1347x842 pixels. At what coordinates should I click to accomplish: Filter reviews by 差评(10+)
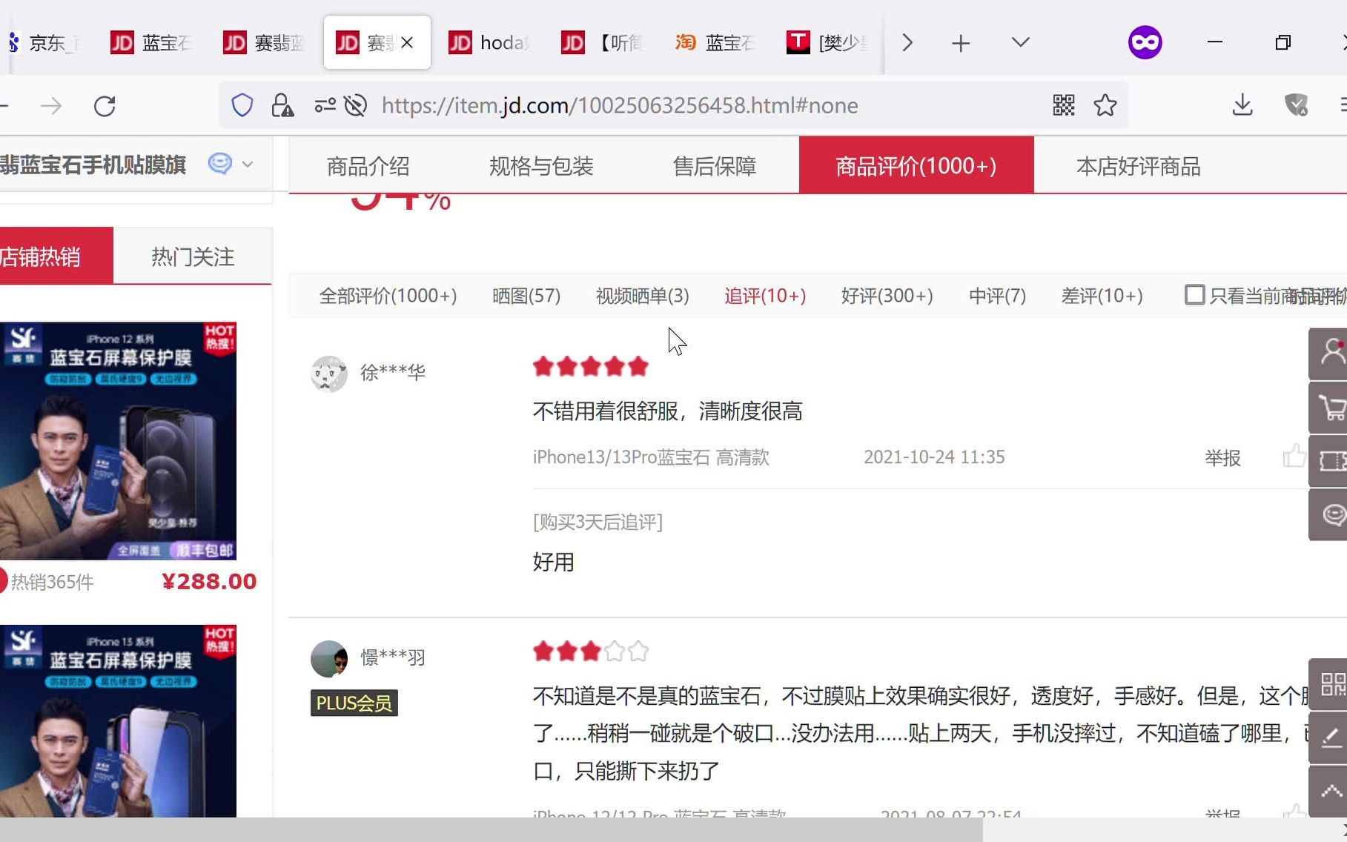1102,296
